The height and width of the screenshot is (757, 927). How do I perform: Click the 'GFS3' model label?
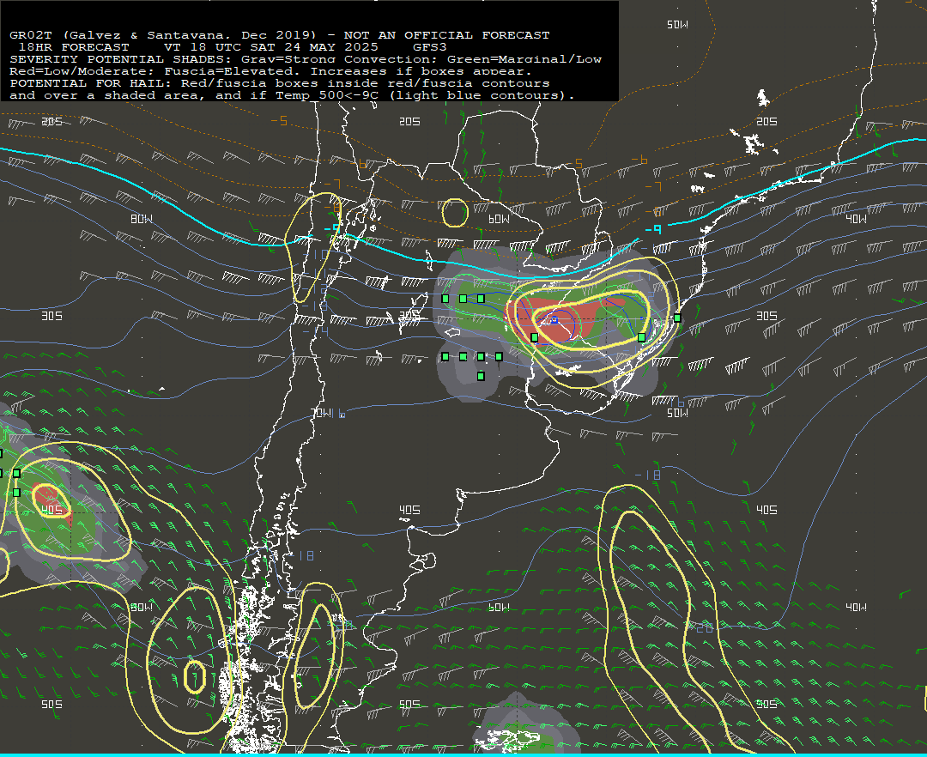(430, 46)
